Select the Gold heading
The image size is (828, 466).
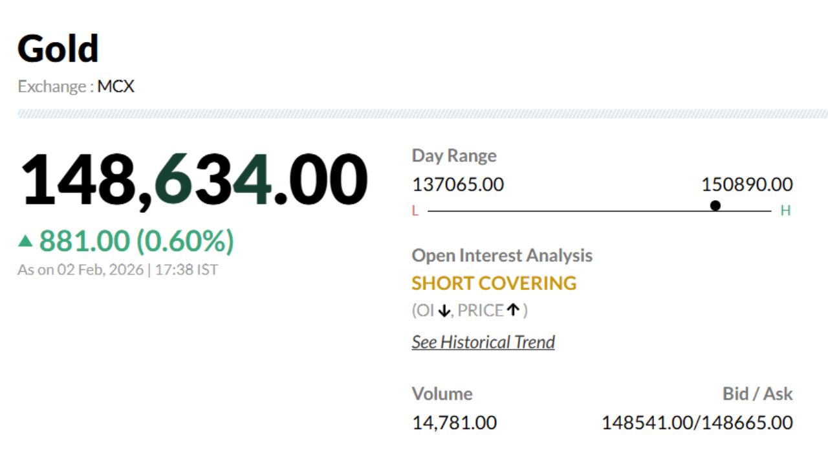coord(58,49)
